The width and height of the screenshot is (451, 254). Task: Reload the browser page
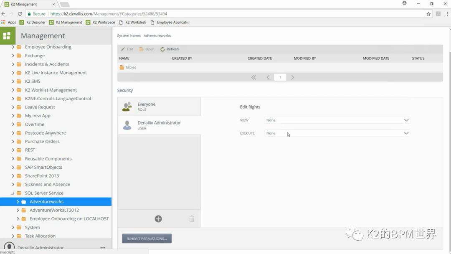click(20, 14)
